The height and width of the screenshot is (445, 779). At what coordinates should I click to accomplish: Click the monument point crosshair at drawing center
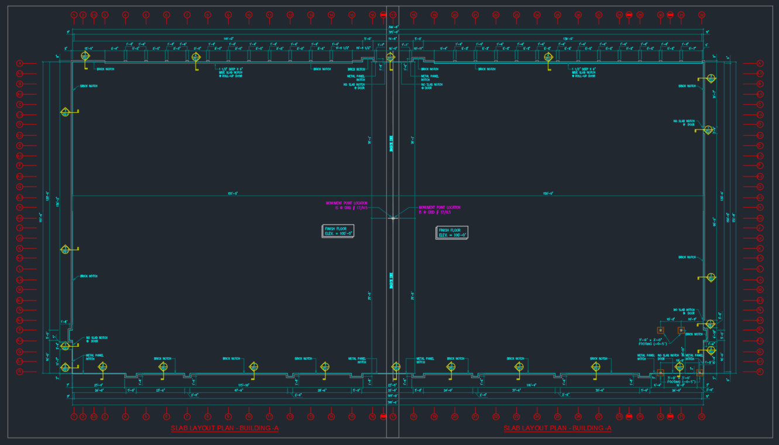[393, 218]
